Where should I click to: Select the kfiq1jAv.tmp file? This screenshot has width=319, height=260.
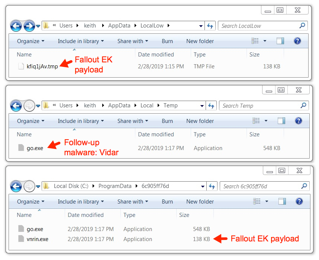(x=42, y=66)
